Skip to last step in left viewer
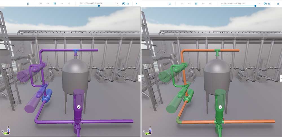The image size is (282, 137). click(69, 4)
